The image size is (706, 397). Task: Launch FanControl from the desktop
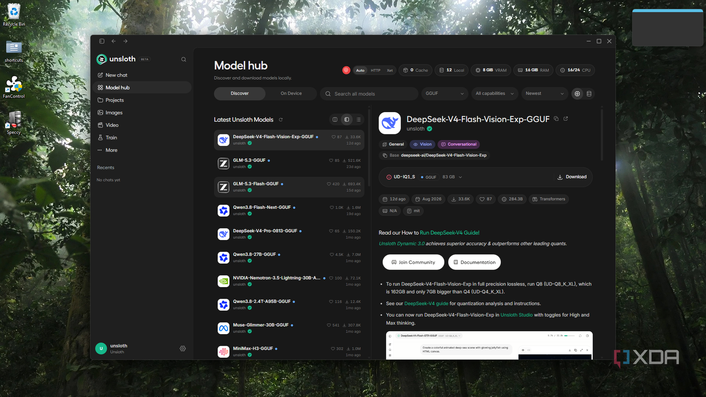(14, 87)
